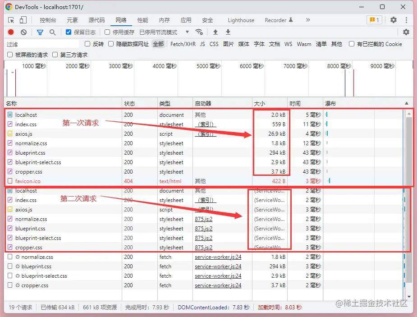
Task: Sort by the 瀑布 column arrow
Action: 406,103
